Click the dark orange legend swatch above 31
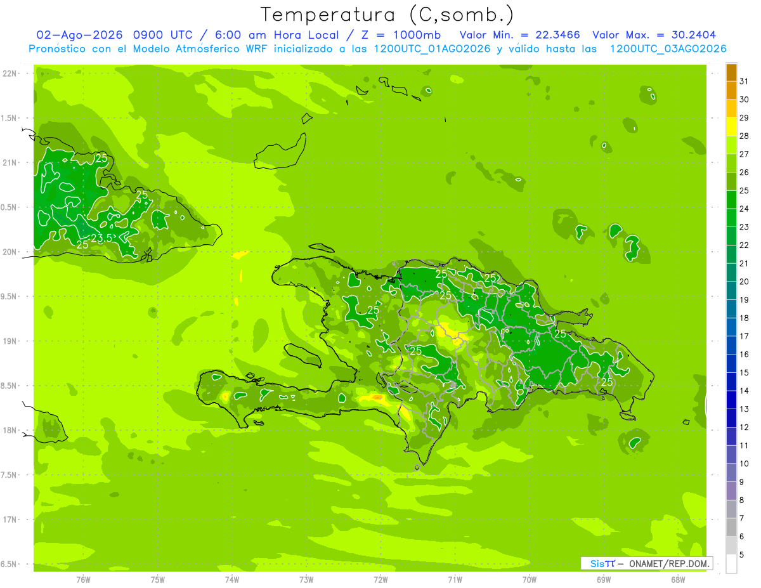Viewport: 761px width, 588px height. (731, 72)
